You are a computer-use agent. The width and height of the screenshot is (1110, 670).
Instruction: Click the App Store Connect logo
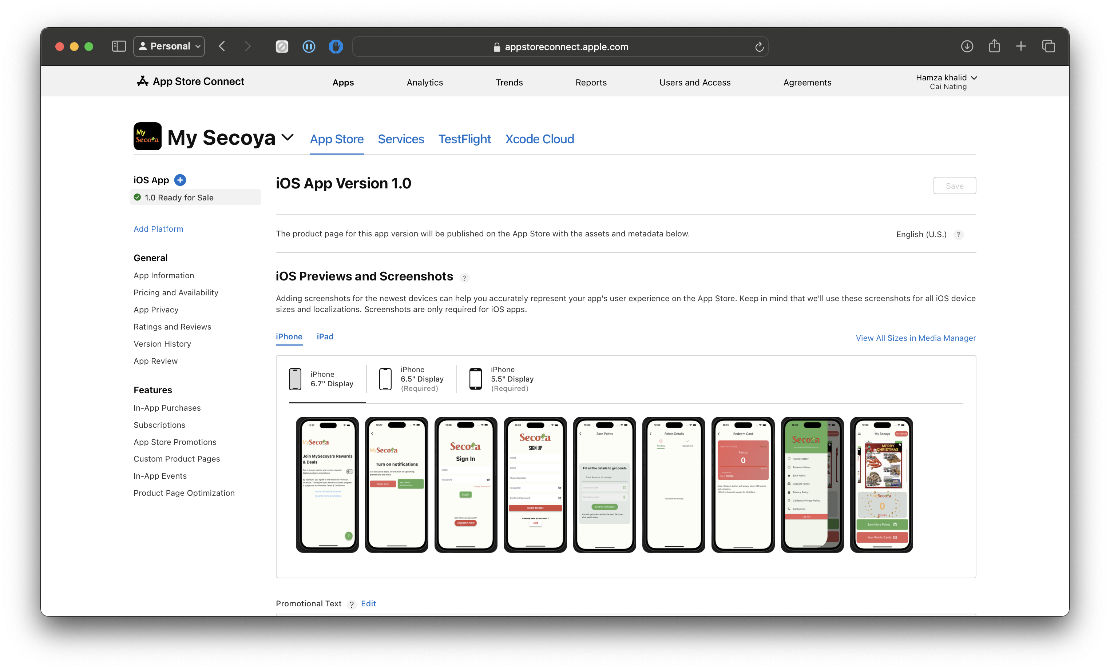[x=191, y=81]
